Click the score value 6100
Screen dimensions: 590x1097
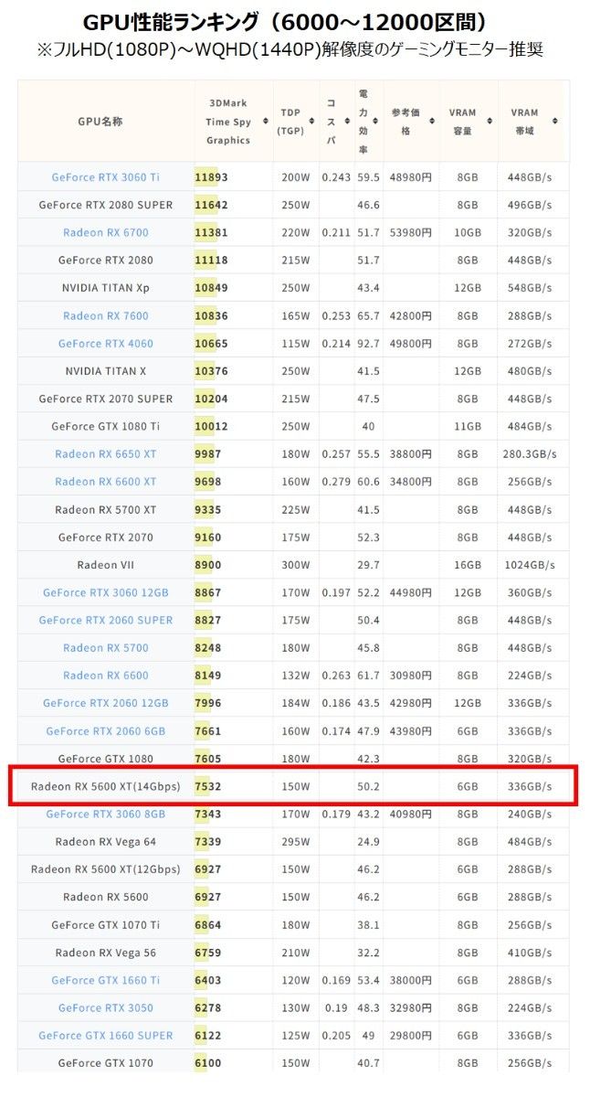[207, 1063]
